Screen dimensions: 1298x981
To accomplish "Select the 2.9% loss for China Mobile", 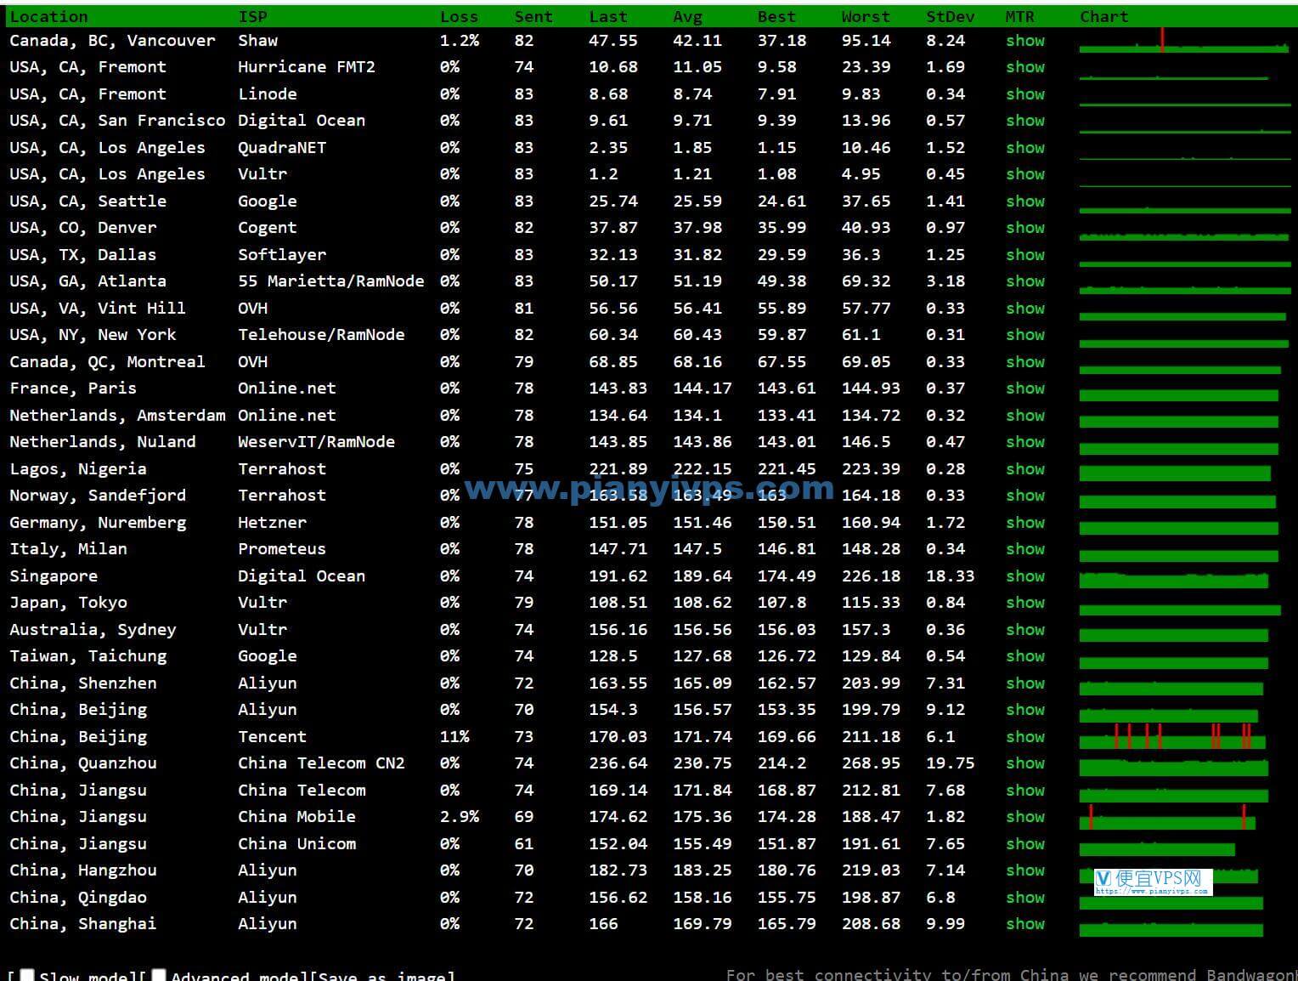I will tap(460, 817).
